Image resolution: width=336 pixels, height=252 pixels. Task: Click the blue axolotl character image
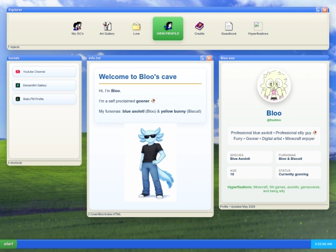[151, 162]
